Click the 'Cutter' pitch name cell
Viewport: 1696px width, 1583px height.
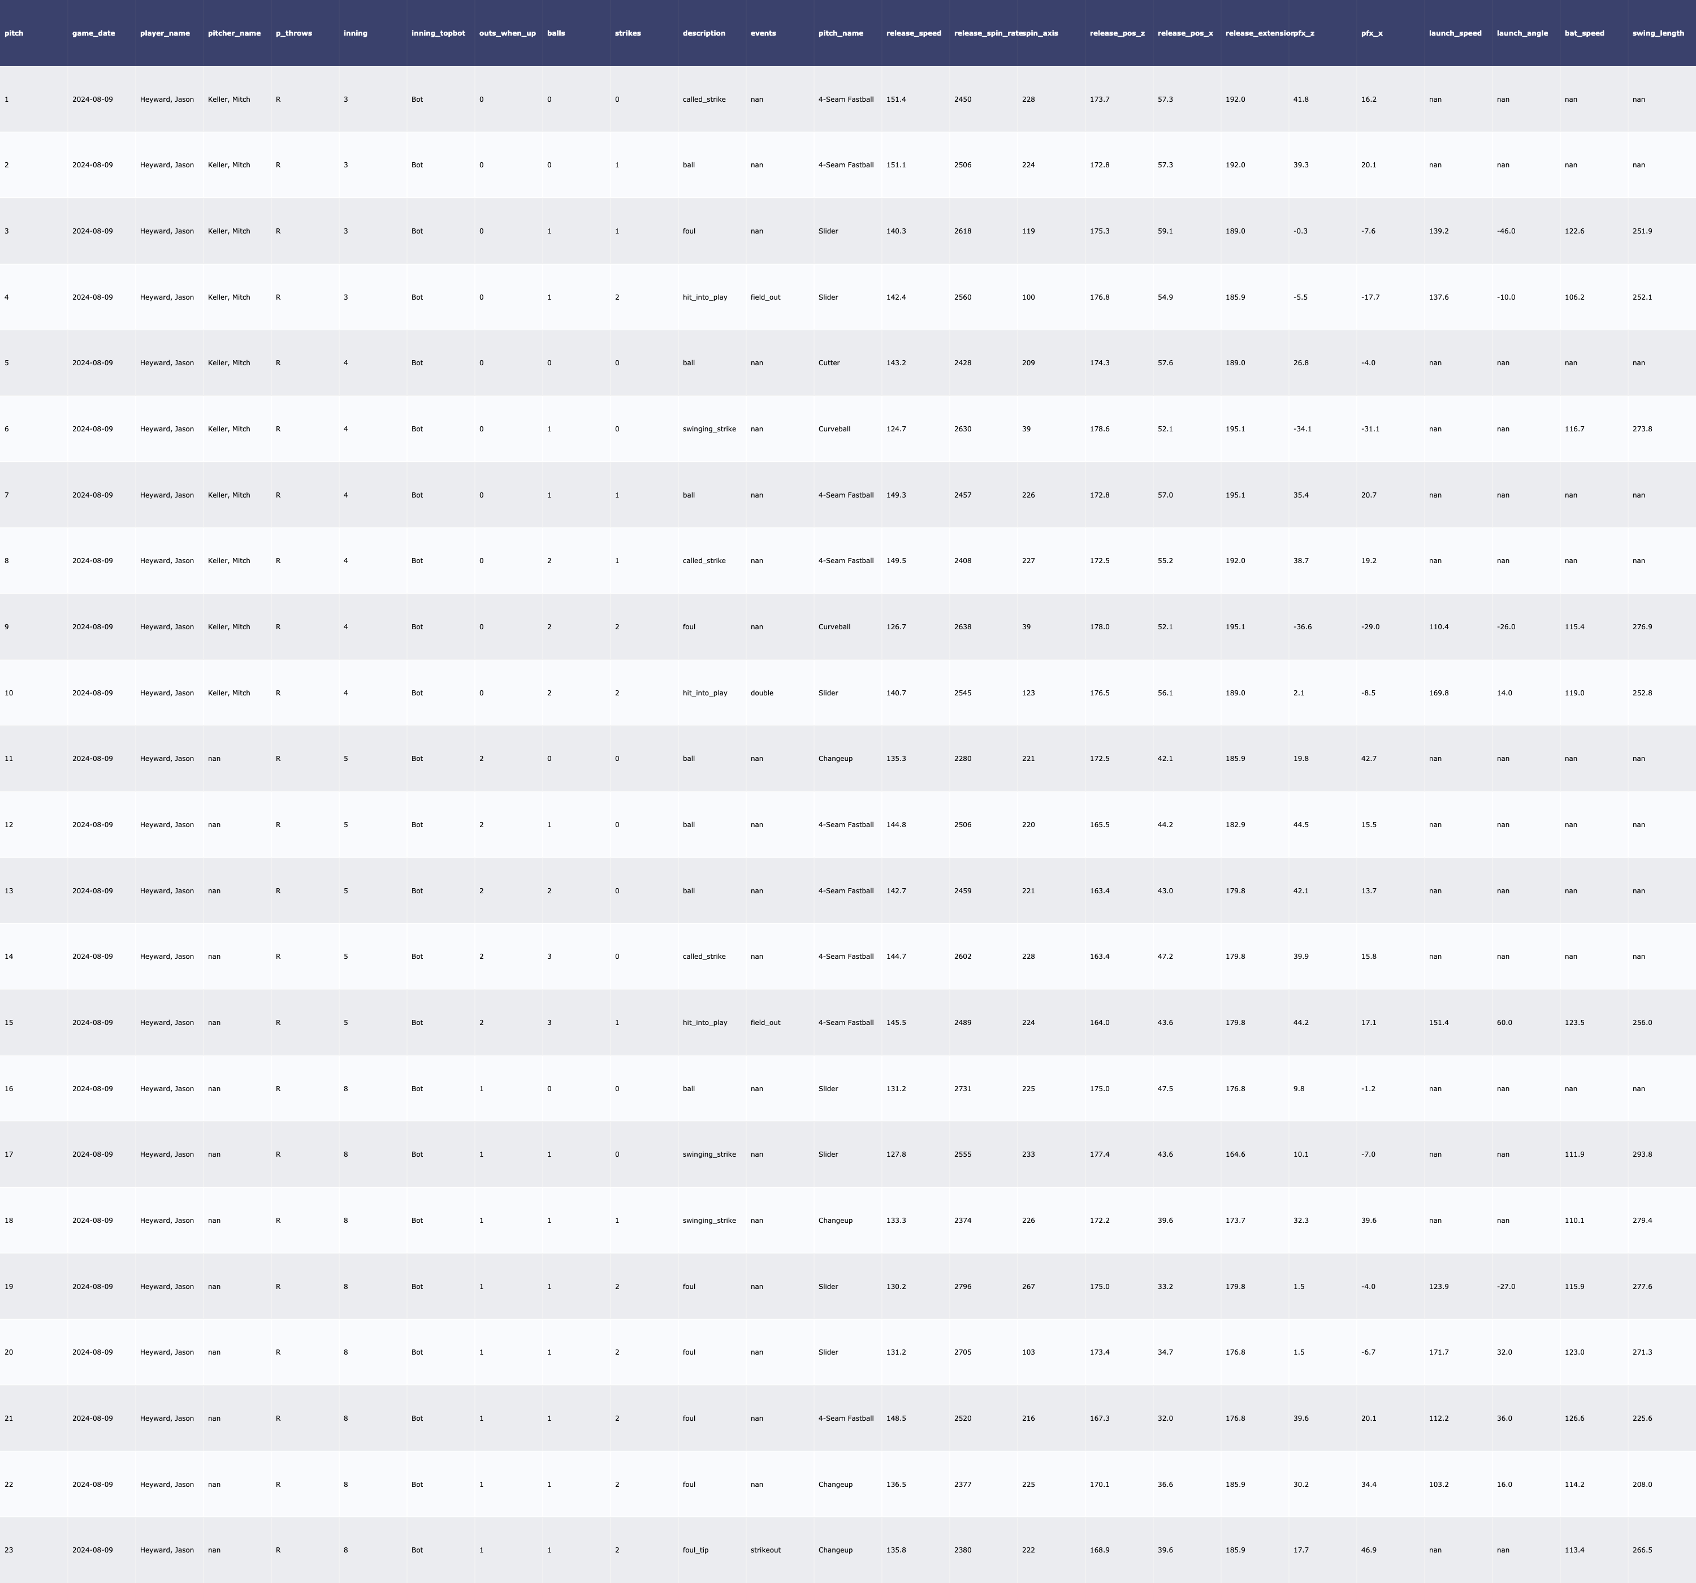pyautogui.click(x=828, y=363)
